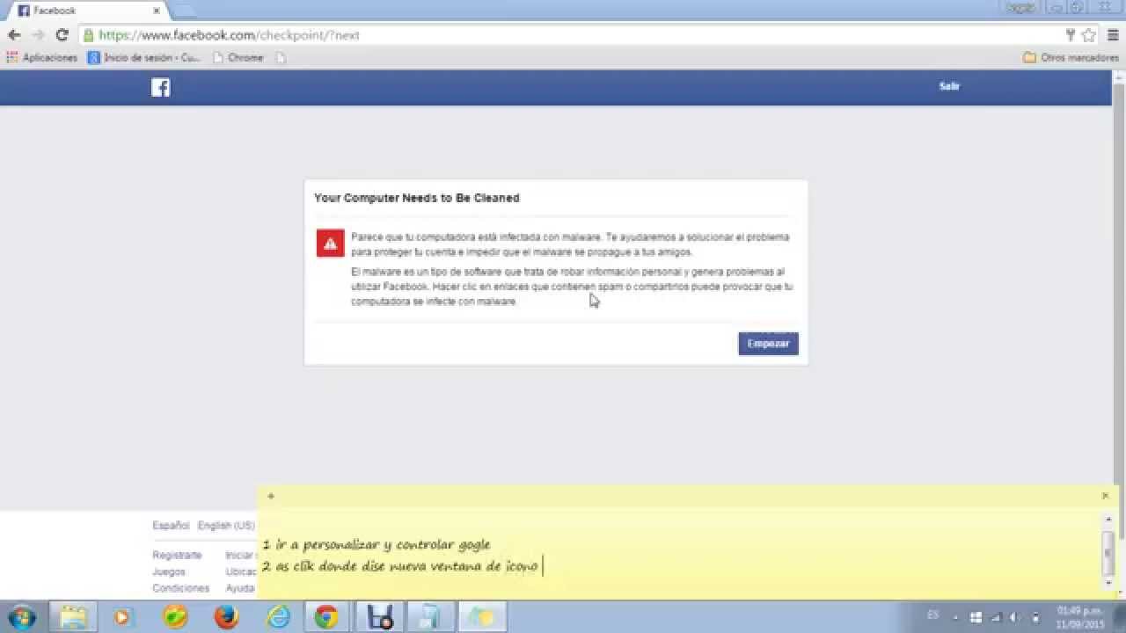Image resolution: width=1126 pixels, height=633 pixels.
Task: Click the Show desktop strip beside the clock
Action: pos(1120,617)
